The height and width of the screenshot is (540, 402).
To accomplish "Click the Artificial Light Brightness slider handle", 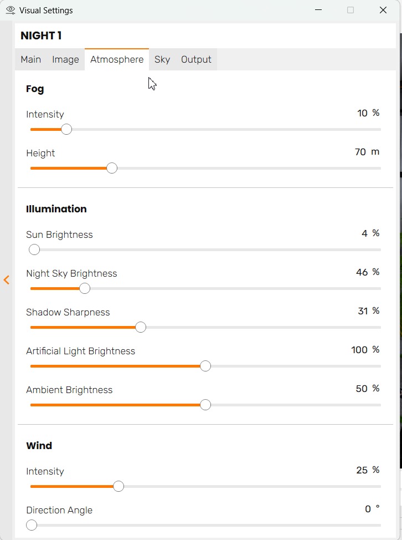I will [205, 366].
